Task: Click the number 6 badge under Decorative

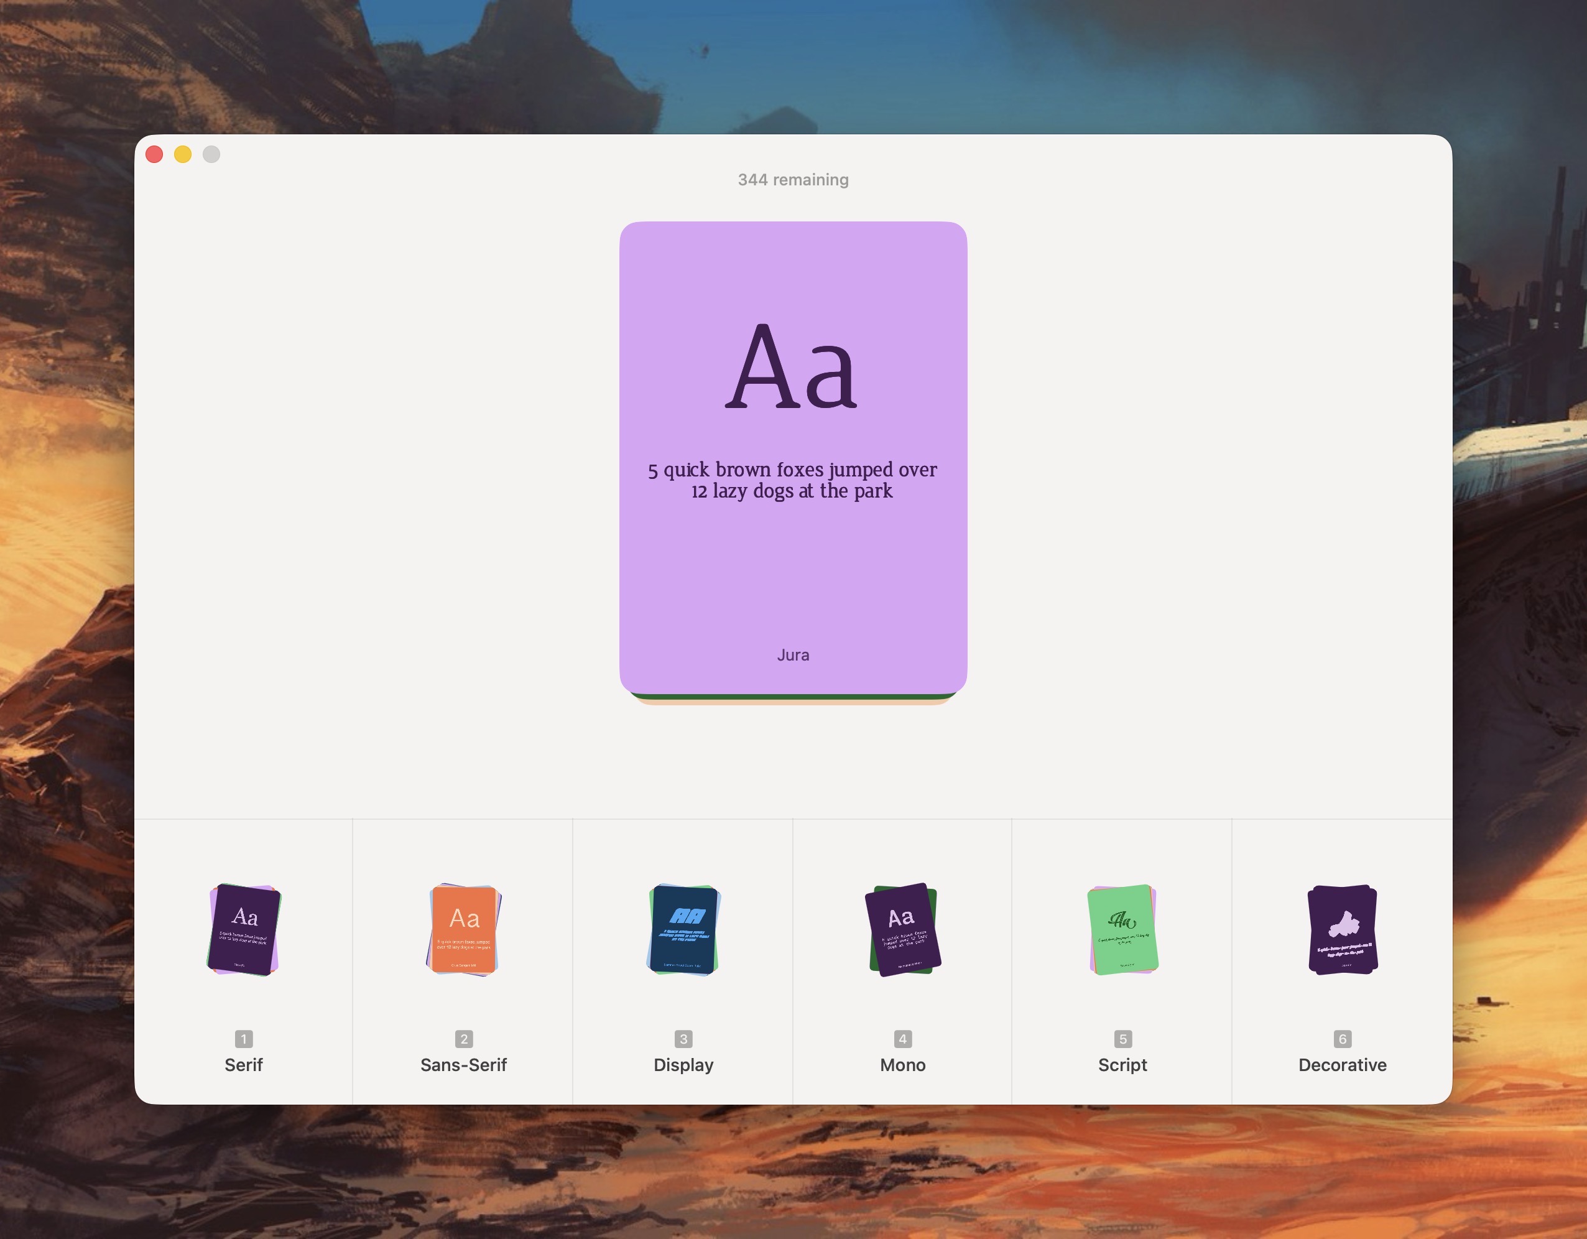Action: pyautogui.click(x=1343, y=1039)
